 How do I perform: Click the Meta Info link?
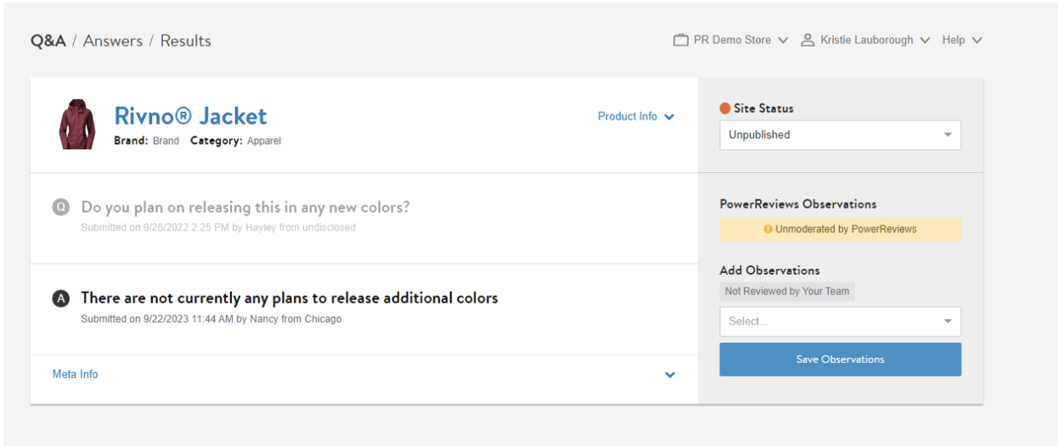tap(75, 374)
